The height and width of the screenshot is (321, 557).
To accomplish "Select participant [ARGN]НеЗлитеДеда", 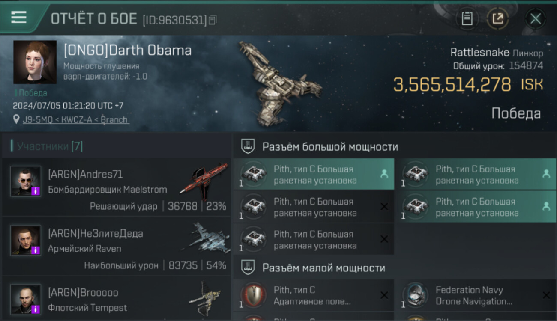I will tap(117, 246).
